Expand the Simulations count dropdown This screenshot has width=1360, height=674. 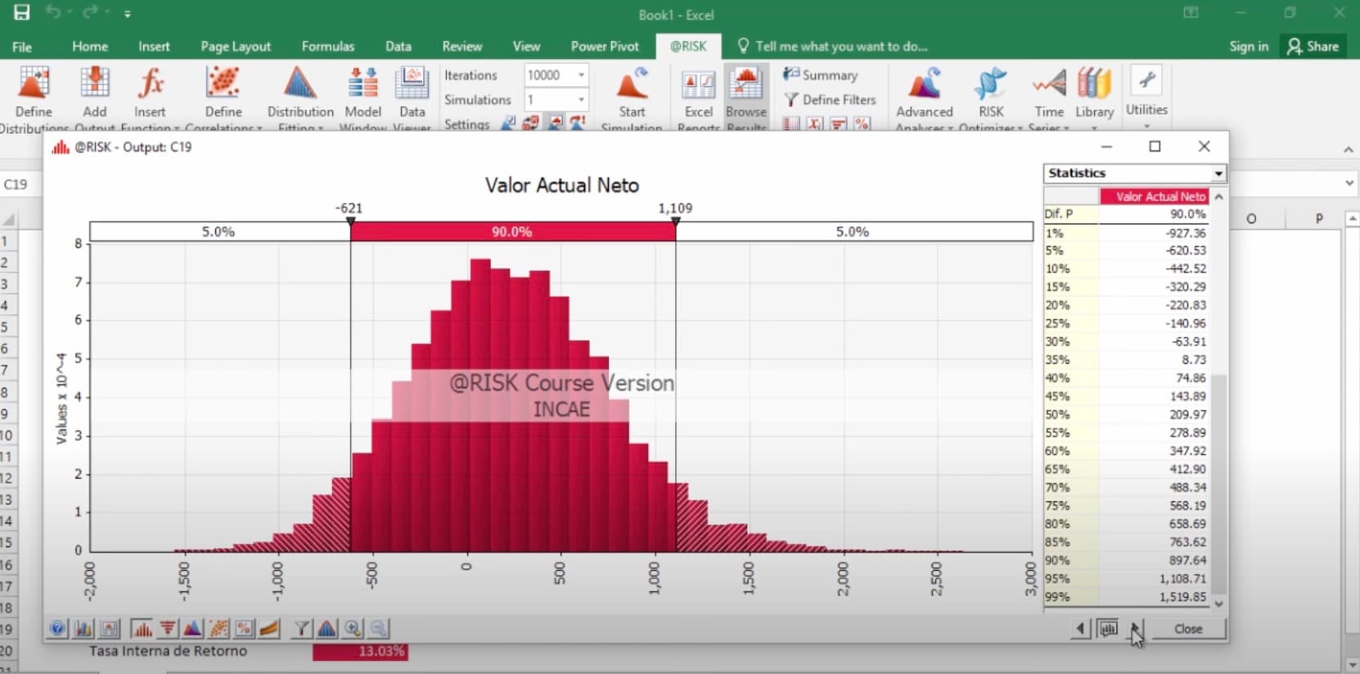click(x=581, y=100)
